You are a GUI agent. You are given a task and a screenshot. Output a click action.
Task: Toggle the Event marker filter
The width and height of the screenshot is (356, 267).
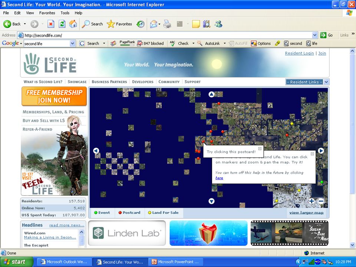click(x=102, y=213)
